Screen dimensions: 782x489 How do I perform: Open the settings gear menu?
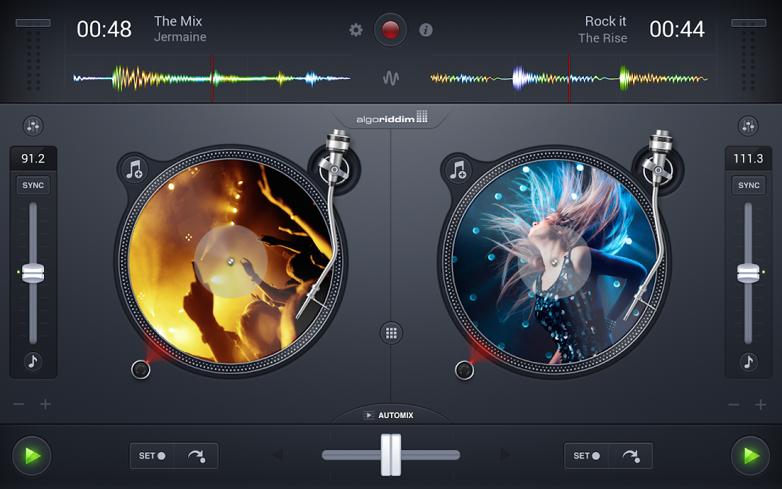click(356, 30)
